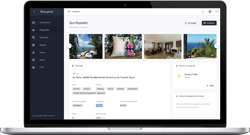Click the Properties house icon
250x135 pixels.
coord(33,30)
